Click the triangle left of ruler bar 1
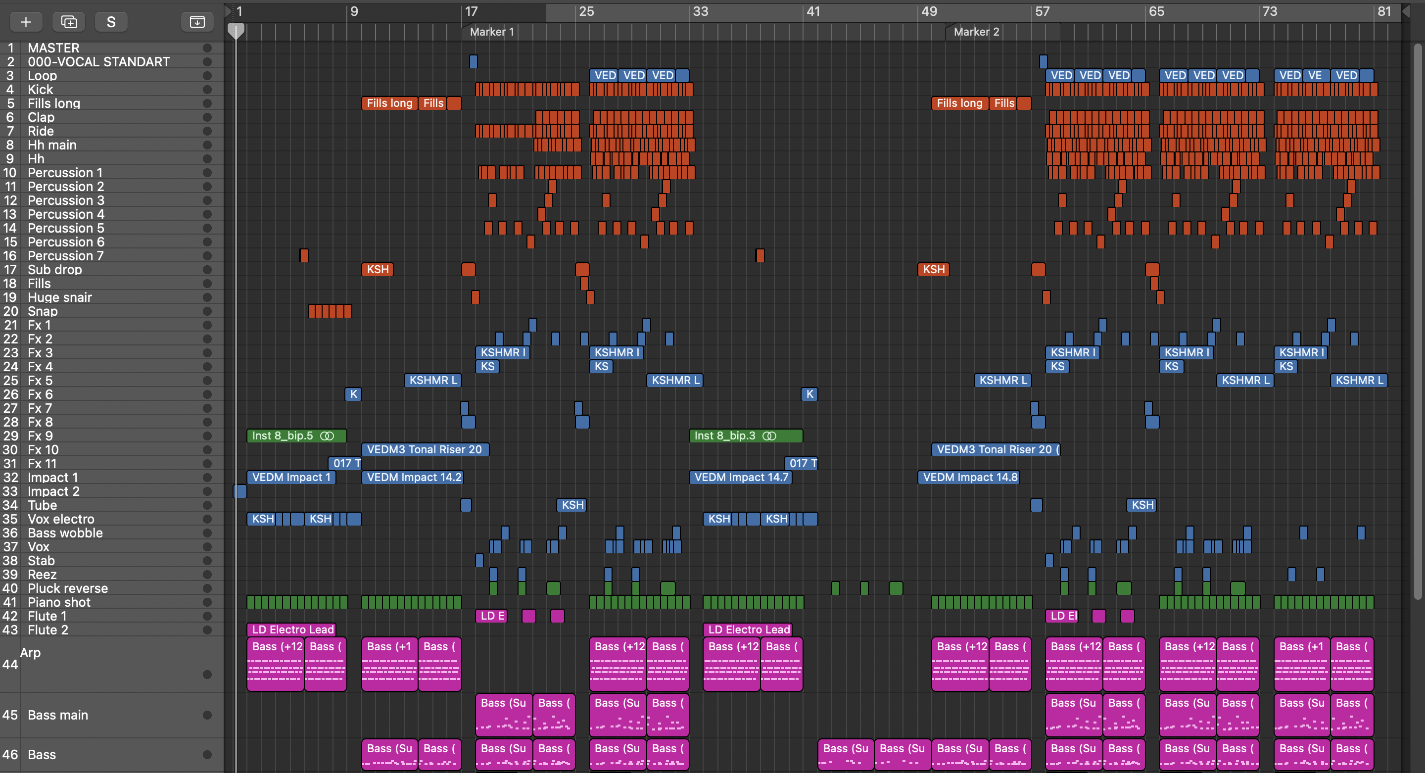The height and width of the screenshot is (773, 1425). (228, 10)
